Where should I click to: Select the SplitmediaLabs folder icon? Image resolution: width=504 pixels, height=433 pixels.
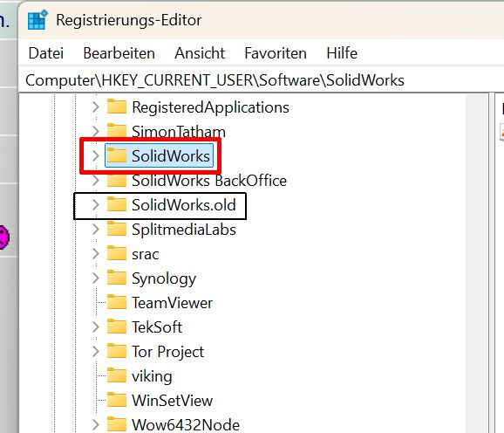[x=116, y=229]
